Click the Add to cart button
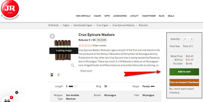Screen dimensions: 203x102 [184, 72]
